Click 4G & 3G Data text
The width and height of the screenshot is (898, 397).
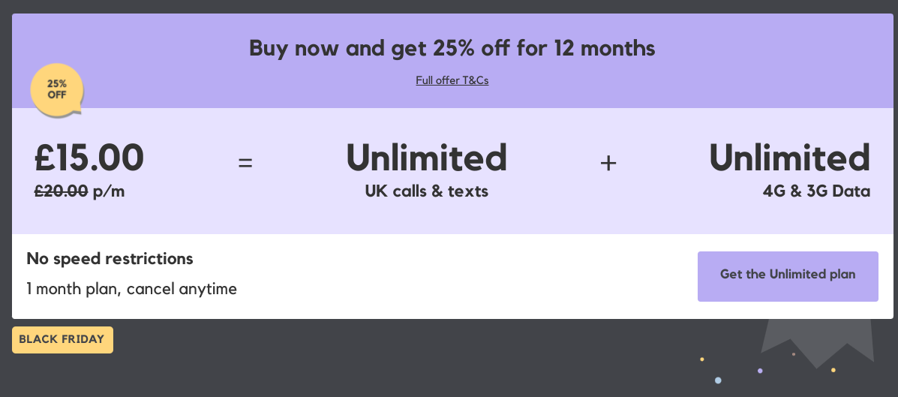[x=817, y=191]
